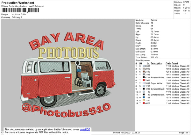Click the barcode under the worksheet title
Viewport: 191px width, 135px height.
click(x=20, y=10)
